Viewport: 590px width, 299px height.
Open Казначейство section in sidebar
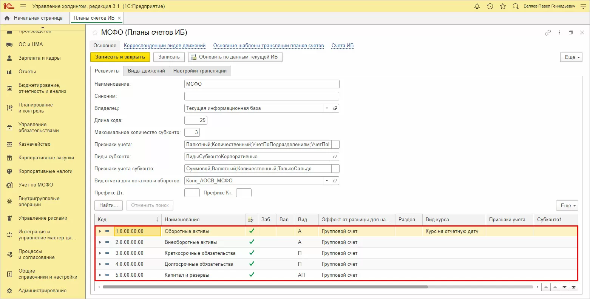click(x=34, y=144)
